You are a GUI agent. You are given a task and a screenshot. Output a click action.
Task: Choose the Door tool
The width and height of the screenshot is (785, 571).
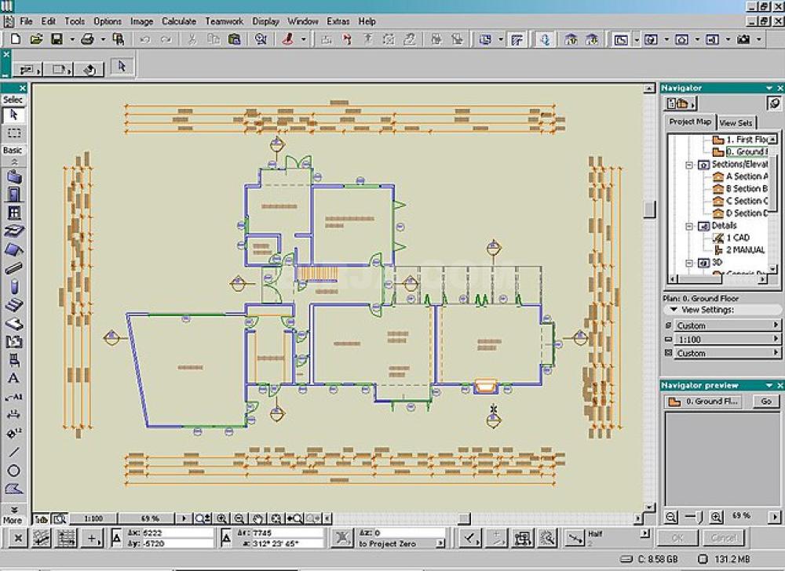(x=13, y=195)
